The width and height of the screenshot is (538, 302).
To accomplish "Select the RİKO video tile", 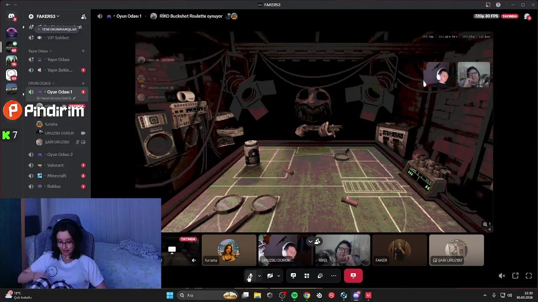I will coord(343,250).
